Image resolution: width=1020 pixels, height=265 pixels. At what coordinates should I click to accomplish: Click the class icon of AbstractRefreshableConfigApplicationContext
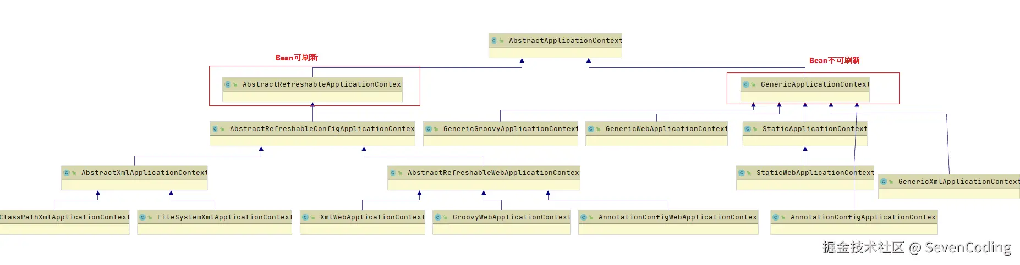[215, 129]
